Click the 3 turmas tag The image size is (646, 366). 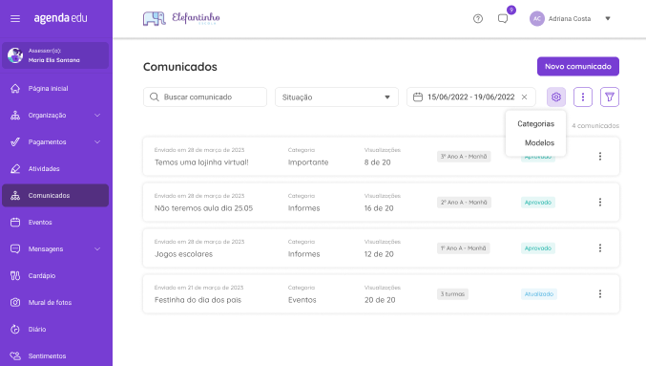tap(452, 293)
